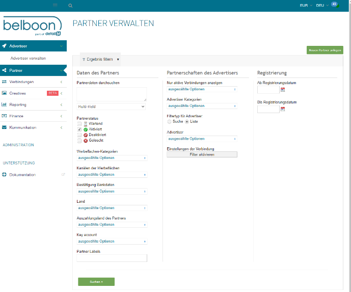Open the Land options dropdown
Image resolution: width=351 pixels, height=292 pixels.
click(x=112, y=208)
